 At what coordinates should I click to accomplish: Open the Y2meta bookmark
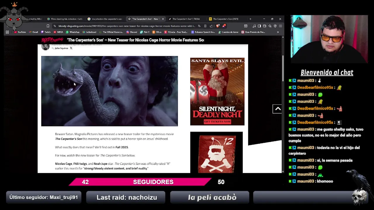(x=176, y=32)
